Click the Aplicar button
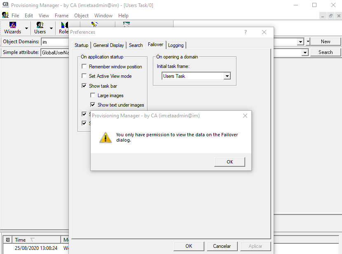 pos(255,246)
